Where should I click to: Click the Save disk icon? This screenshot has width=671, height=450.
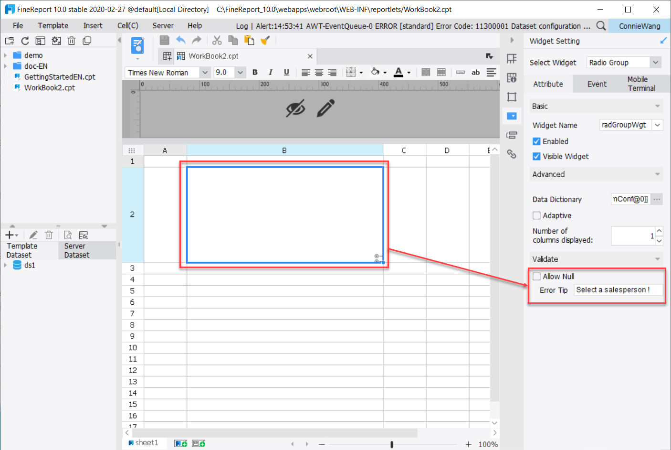[x=164, y=40]
